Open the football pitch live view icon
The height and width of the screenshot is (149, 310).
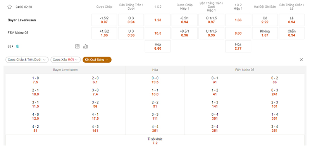coord(77,47)
